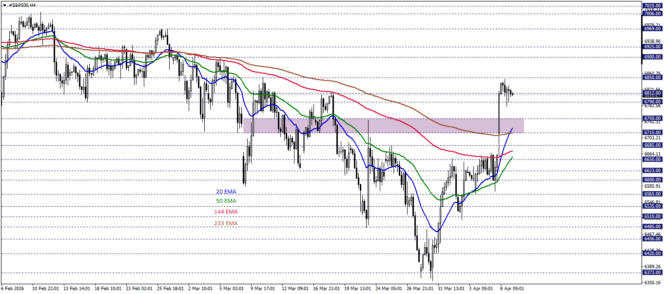
Task: Click the 6812.00 current price tag
Action: coord(652,93)
